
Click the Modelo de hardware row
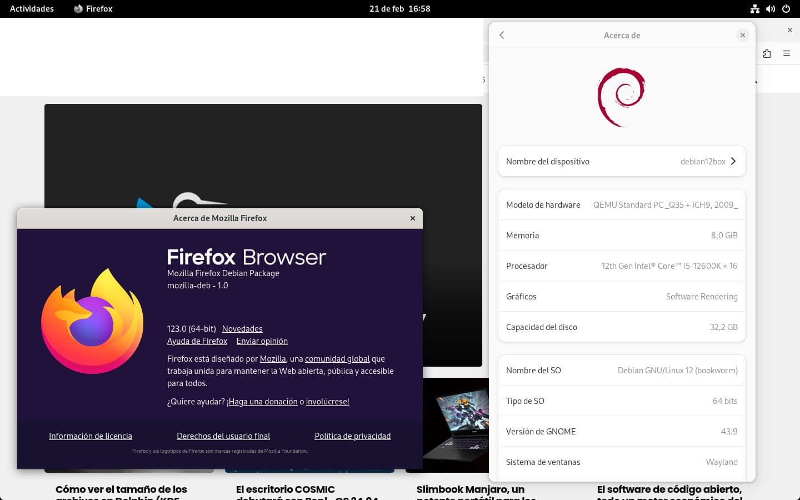point(622,204)
